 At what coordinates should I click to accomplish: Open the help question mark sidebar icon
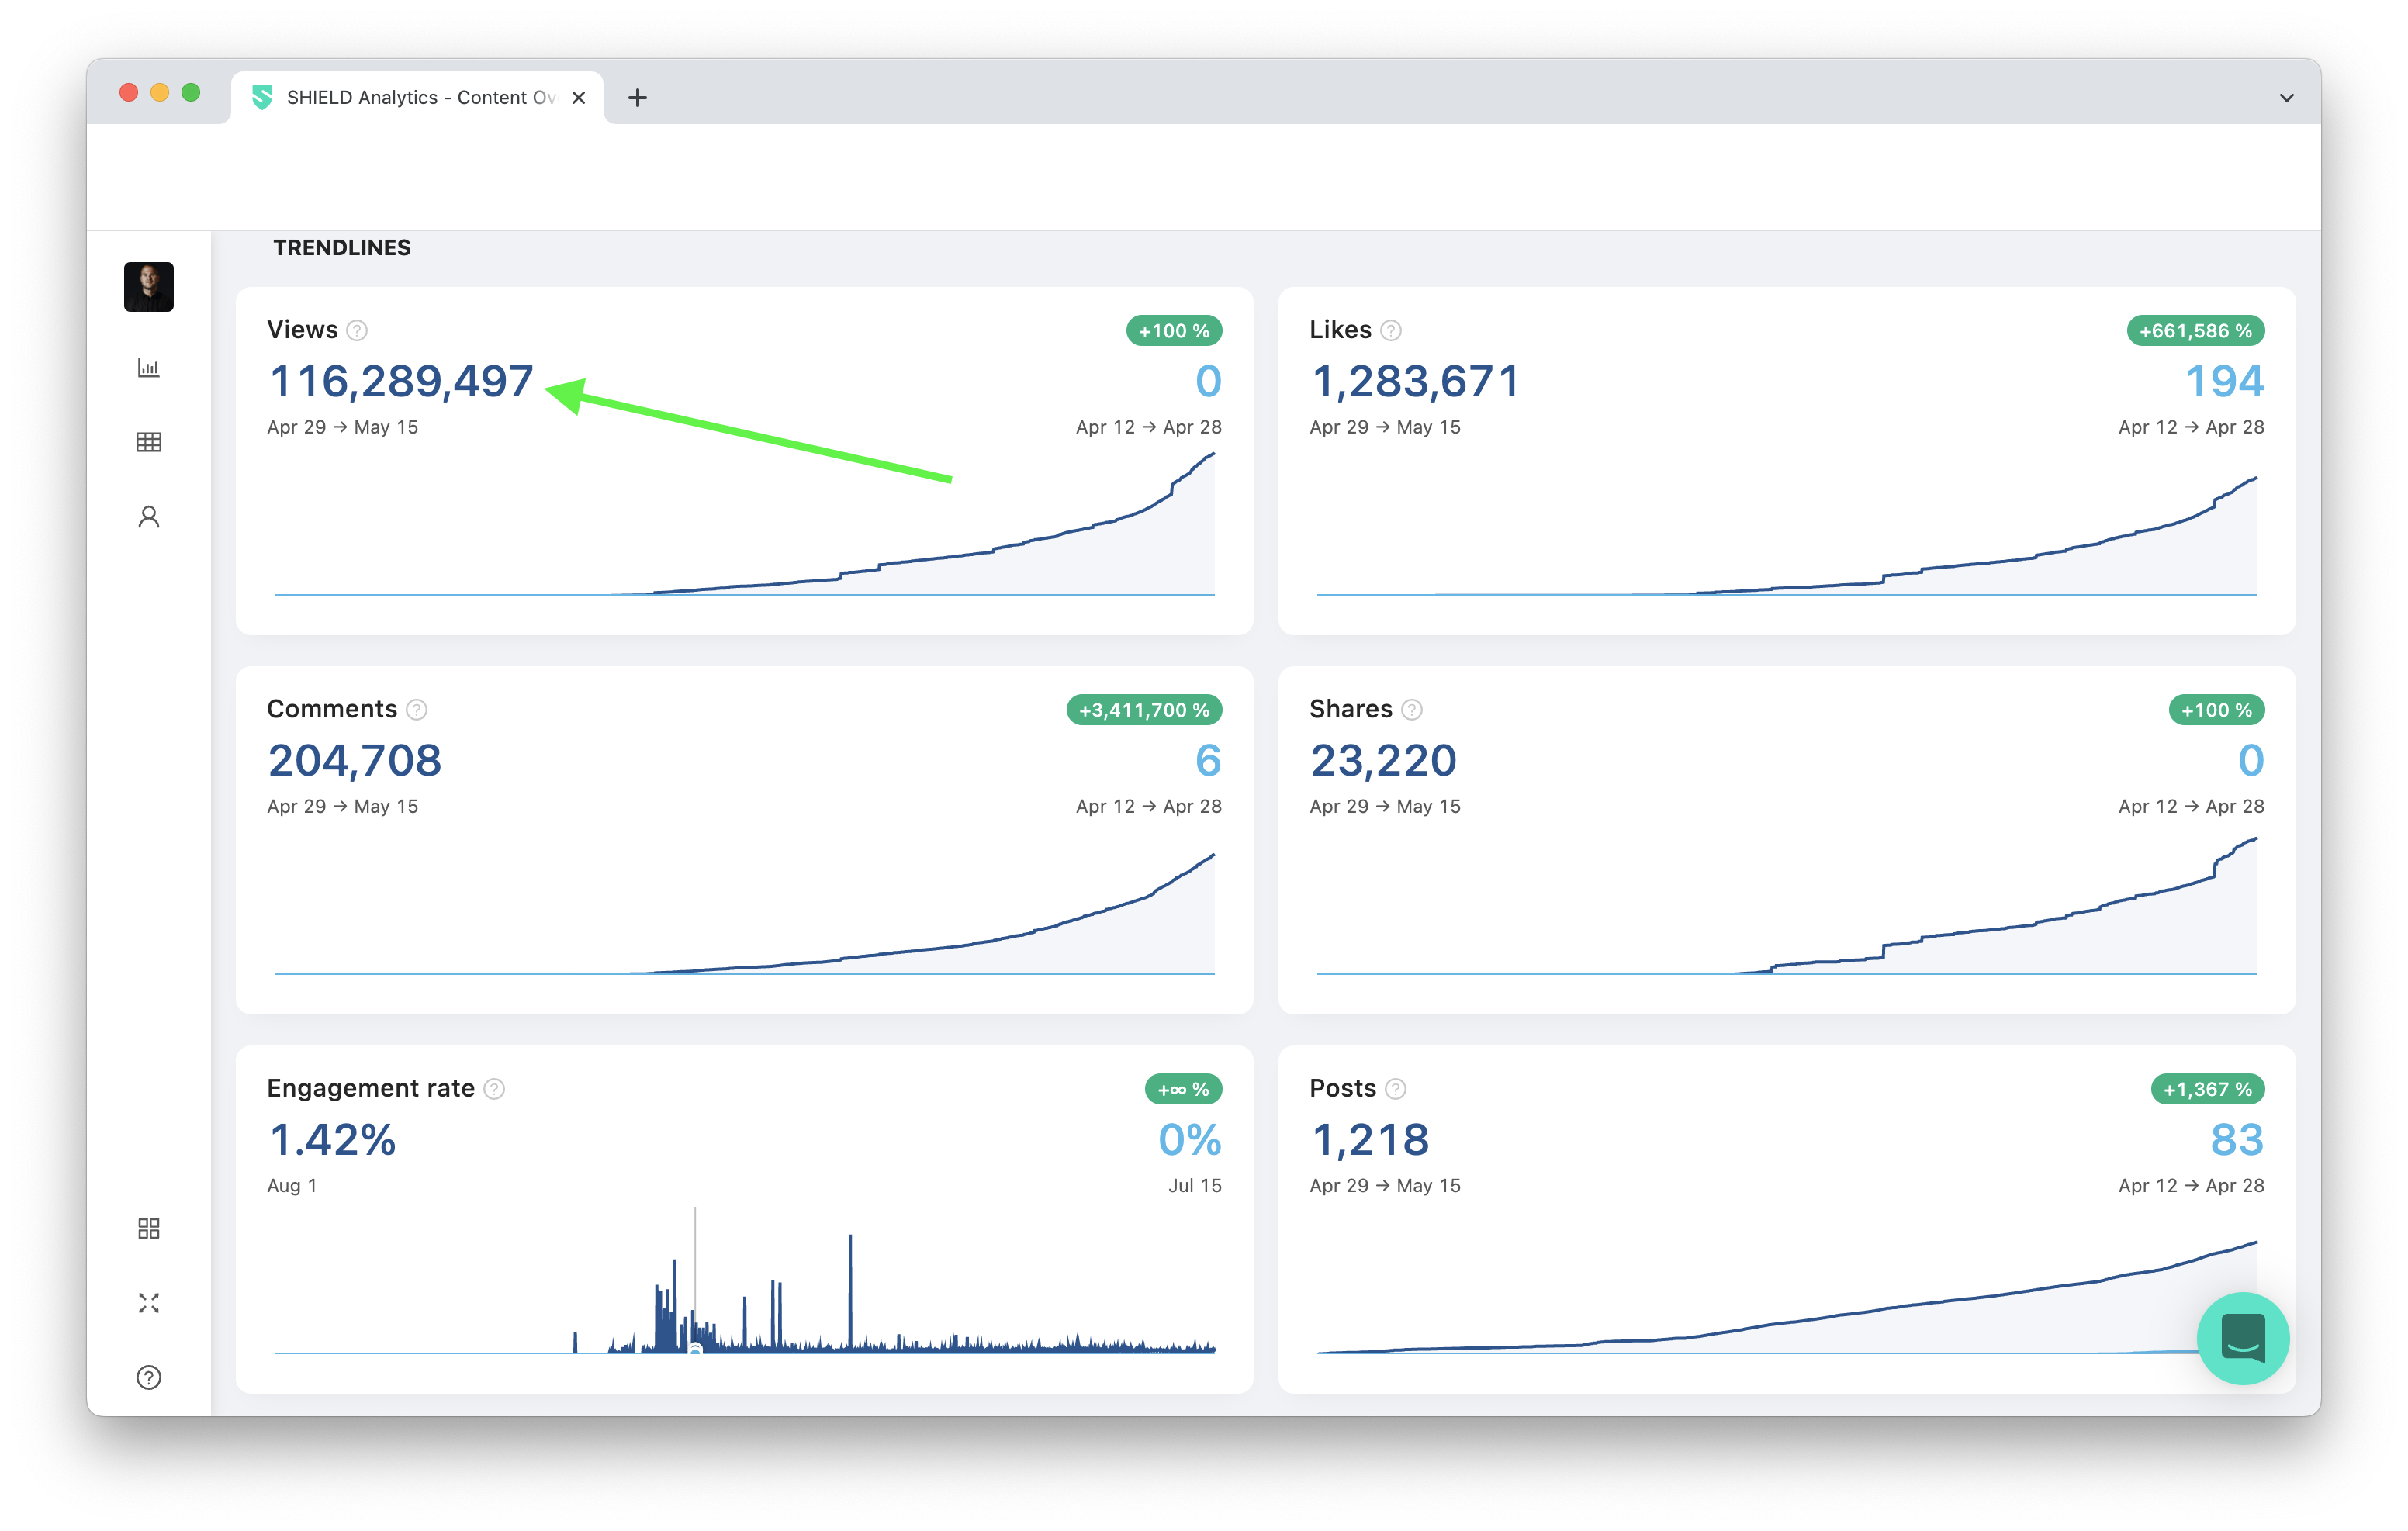pos(148,1377)
